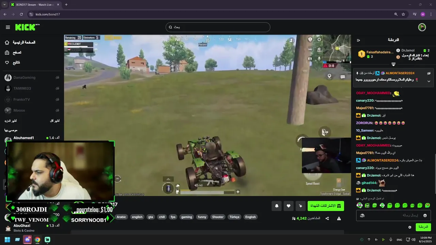Click the share stream icon
436x245 pixels.
tap(327, 218)
